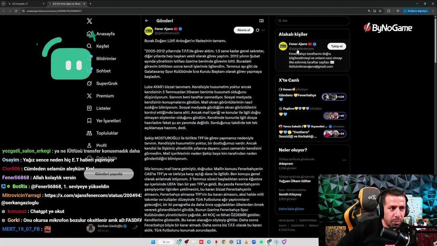Open Sohbet messages in sidebar
This screenshot has width=437, height=246.
tap(99, 71)
